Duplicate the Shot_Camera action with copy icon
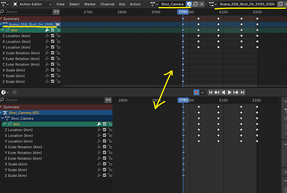This screenshot has width=287, height=193. 195,4
